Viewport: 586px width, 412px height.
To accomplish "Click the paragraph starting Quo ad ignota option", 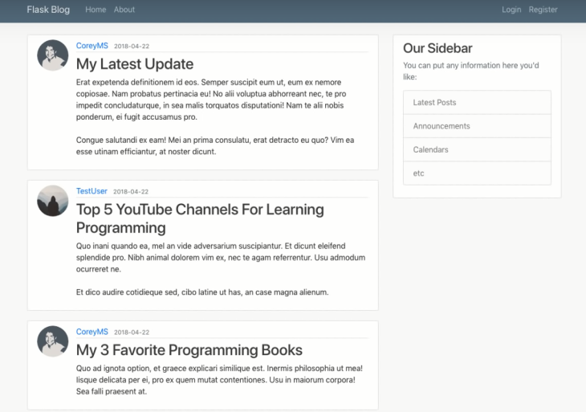I will (x=219, y=380).
